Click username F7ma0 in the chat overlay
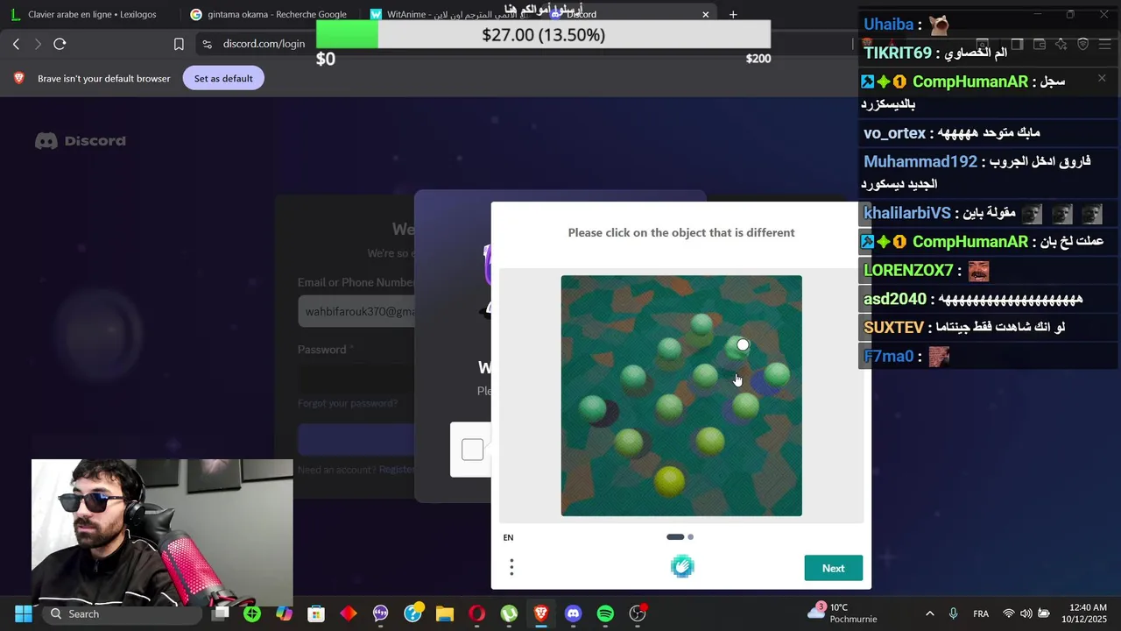 888,357
